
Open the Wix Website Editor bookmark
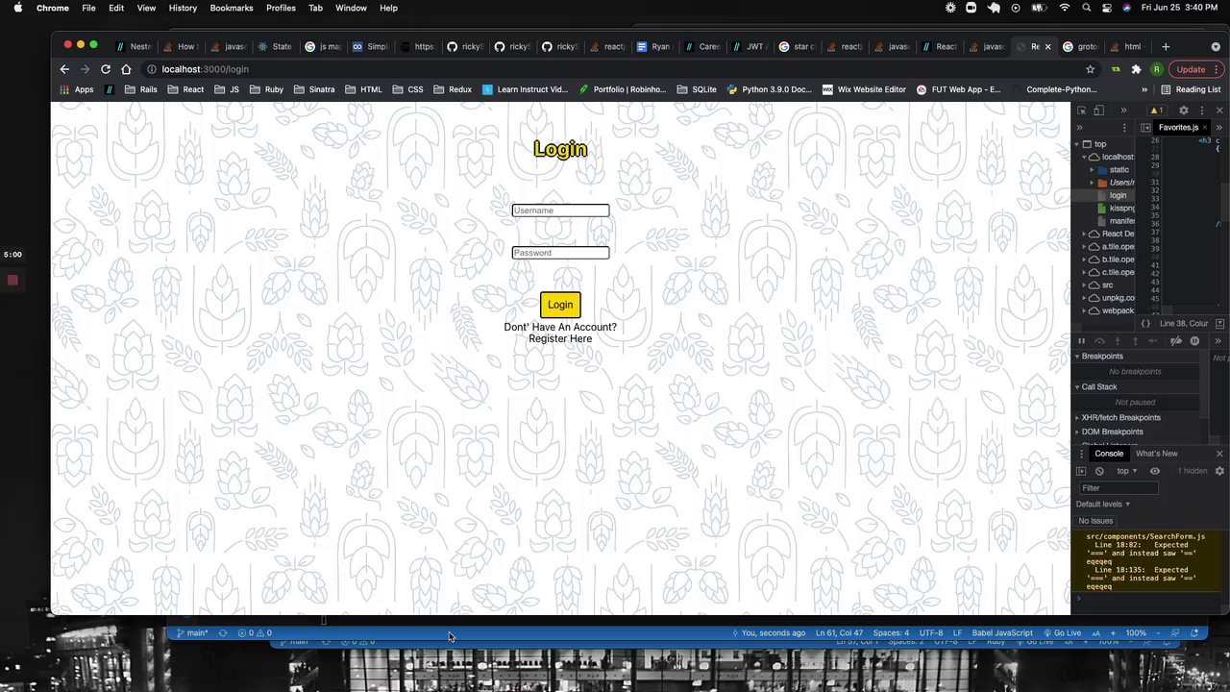(864, 89)
